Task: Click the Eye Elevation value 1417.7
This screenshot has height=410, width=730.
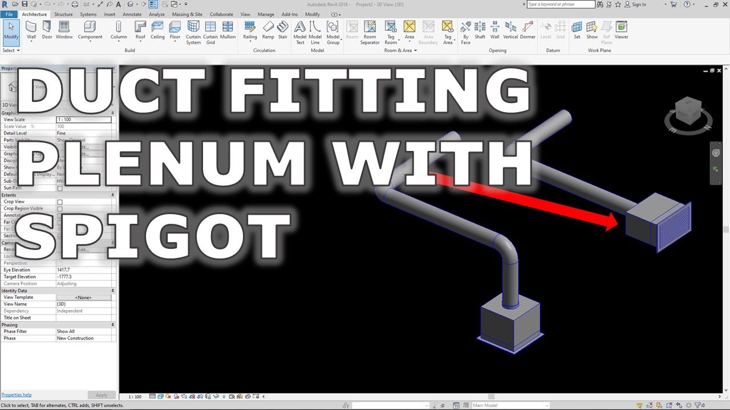Action: pyautogui.click(x=84, y=270)
